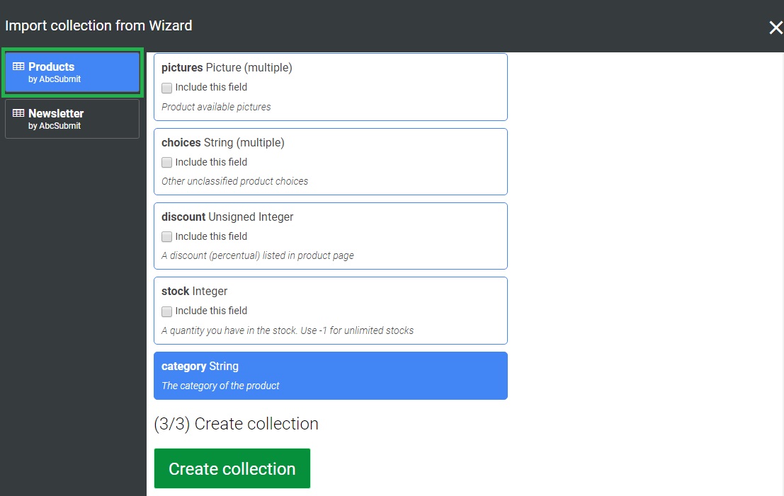
Task: Select the Products collection template
Action: click(72, 72)
